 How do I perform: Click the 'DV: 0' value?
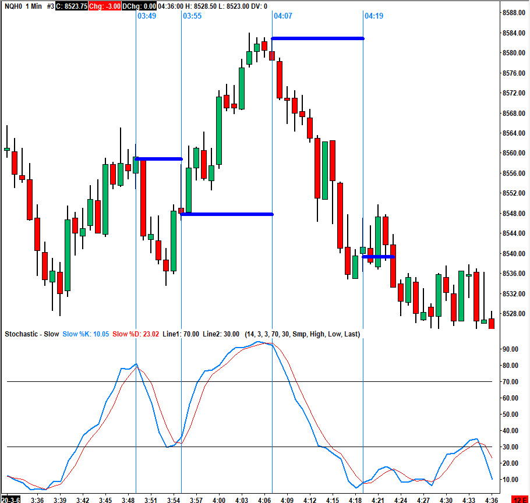tap(259, 6)
